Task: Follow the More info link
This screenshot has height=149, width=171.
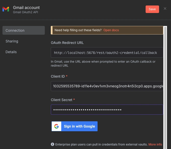Action: pyautogui.click(x=155, y=145)
